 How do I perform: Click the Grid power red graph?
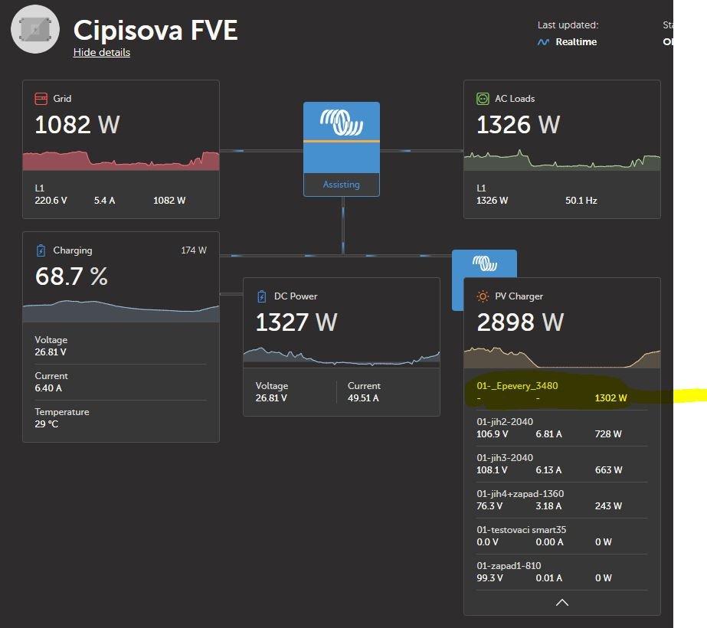click(120, 161)
